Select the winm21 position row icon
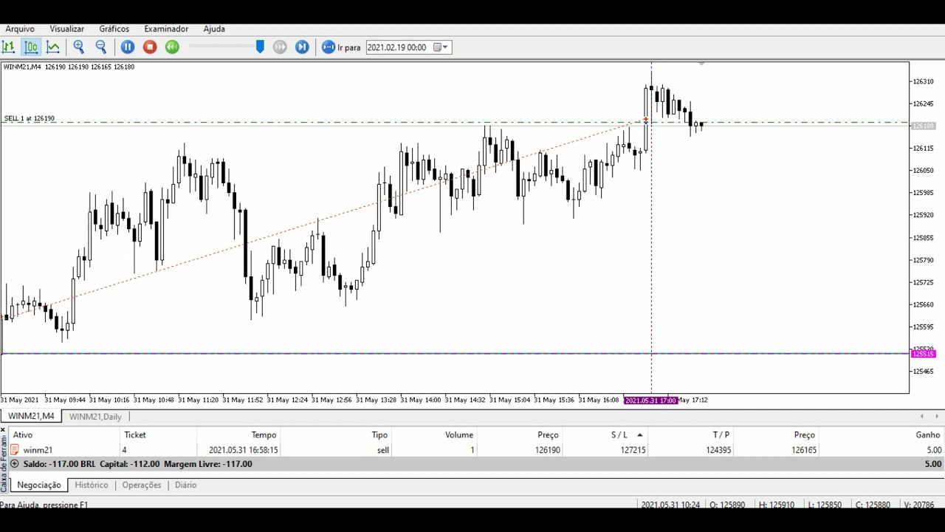 coord(14,450)
